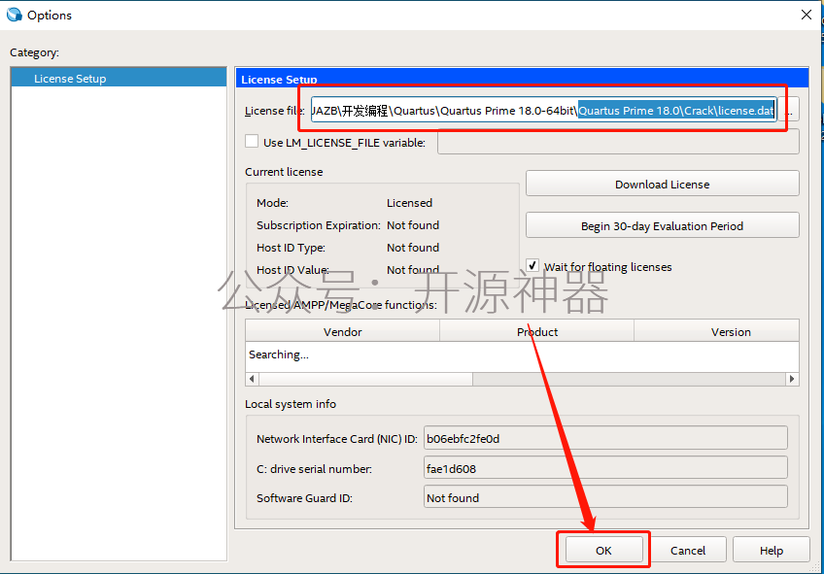The image size is (824, 574).
Task: Click the Local system info heading
Action: [x=291, y=404]
